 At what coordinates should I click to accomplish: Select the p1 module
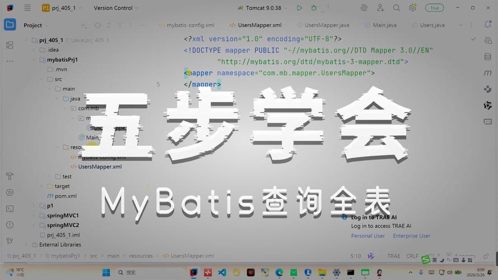click(46, 206)
